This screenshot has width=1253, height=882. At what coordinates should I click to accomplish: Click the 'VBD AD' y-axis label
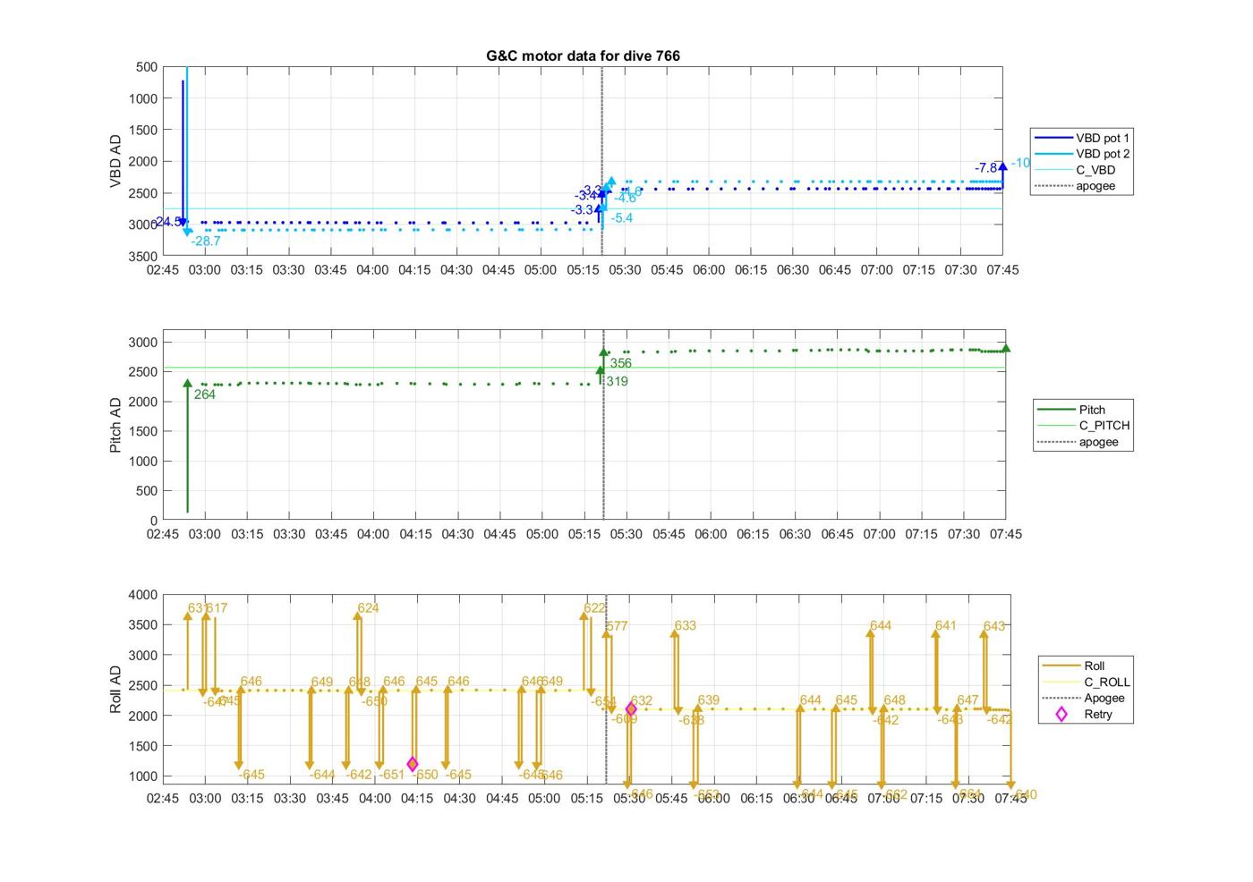tap(115, 161)
